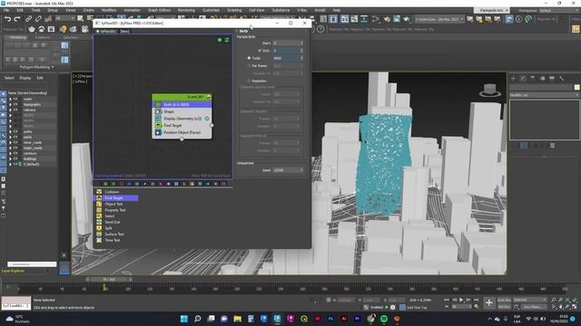
Task: Click the Position Object operator icon in event
Action: 158,132
